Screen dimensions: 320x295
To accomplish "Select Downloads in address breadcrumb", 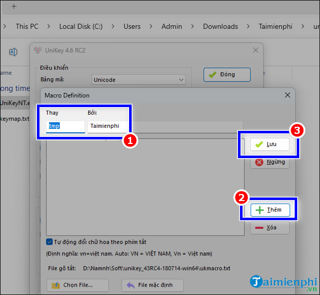I will click(220, 26).
